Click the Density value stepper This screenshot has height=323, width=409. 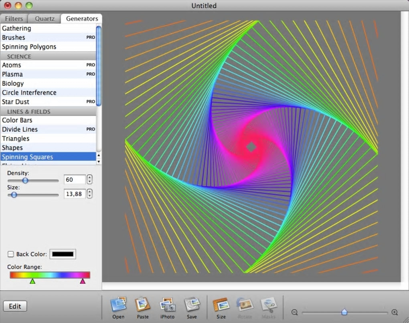click(x=89, y=180)
